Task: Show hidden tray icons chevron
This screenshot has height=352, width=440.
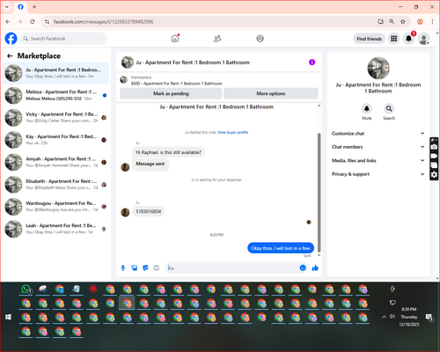Action: click(384, 317)
